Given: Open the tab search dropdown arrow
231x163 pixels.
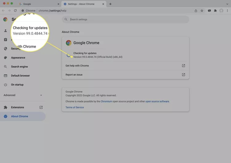Looking at the screenshot, I should (x=227, y=4).
